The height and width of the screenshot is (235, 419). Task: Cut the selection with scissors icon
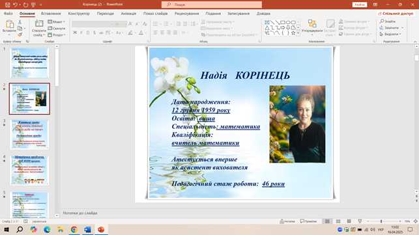tap(20, 22)
